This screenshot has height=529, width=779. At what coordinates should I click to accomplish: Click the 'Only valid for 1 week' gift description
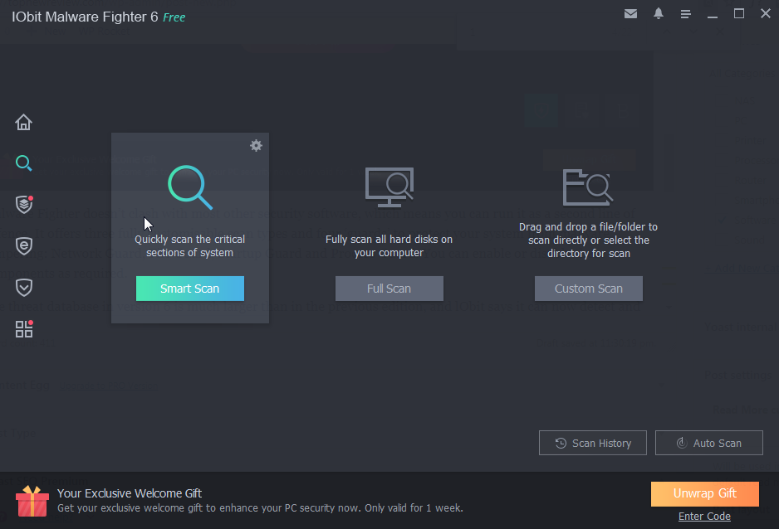click(x=260, y=508)
